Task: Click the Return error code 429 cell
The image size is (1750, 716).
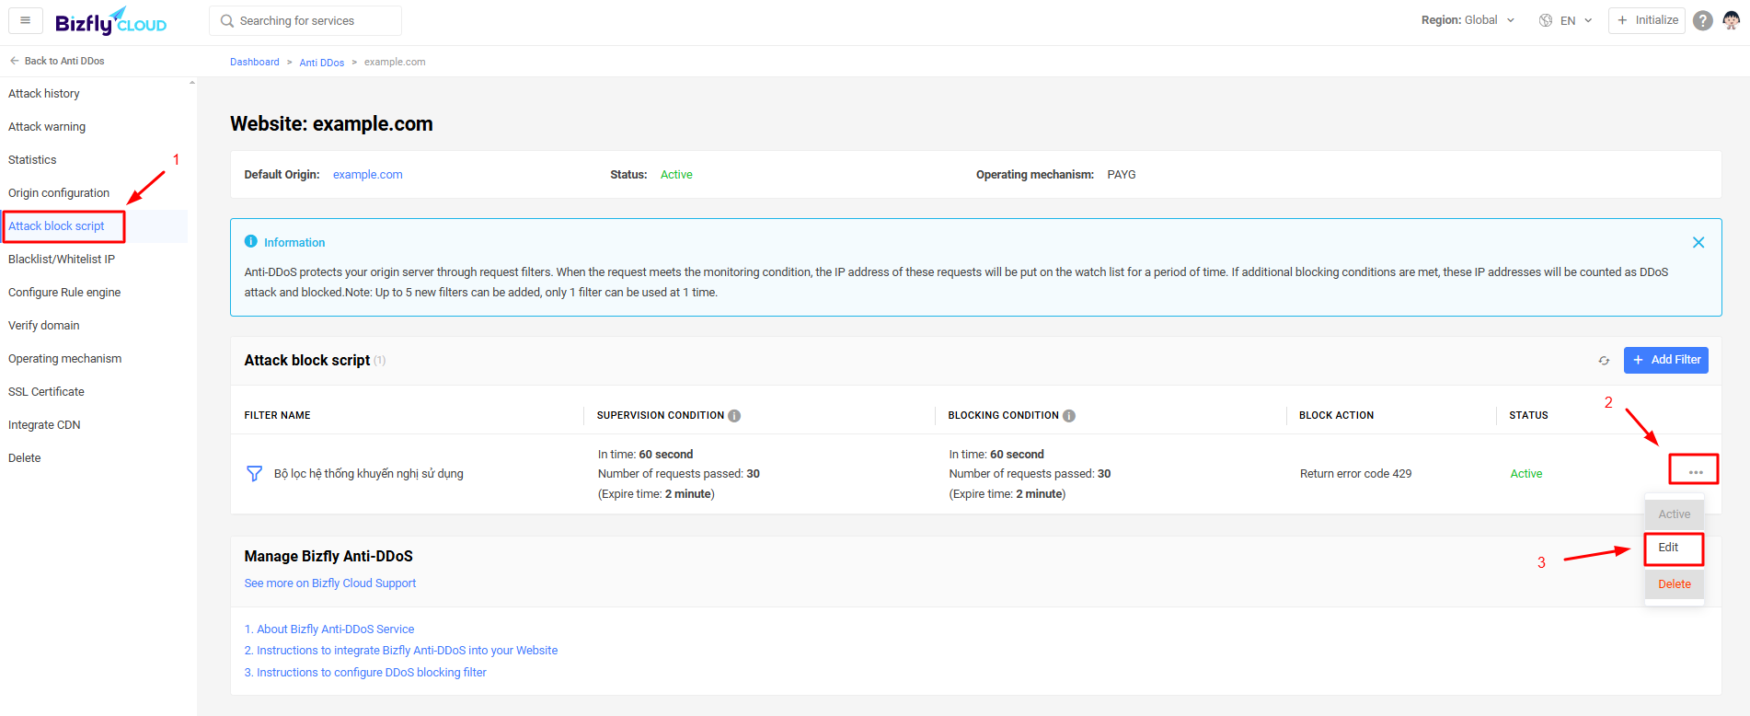Action: 1355,474
